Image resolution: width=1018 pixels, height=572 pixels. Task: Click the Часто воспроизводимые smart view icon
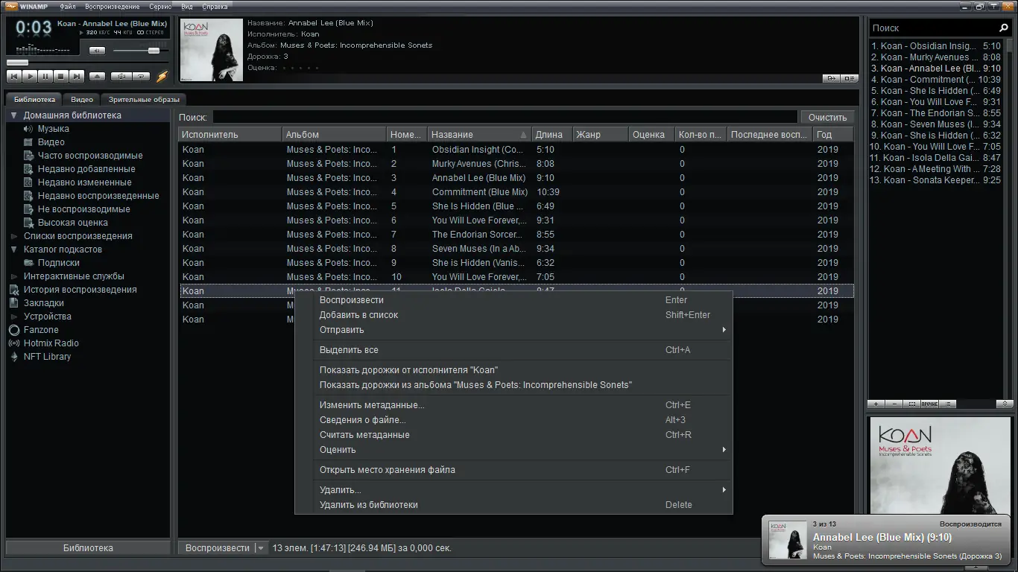click(28, 156)
